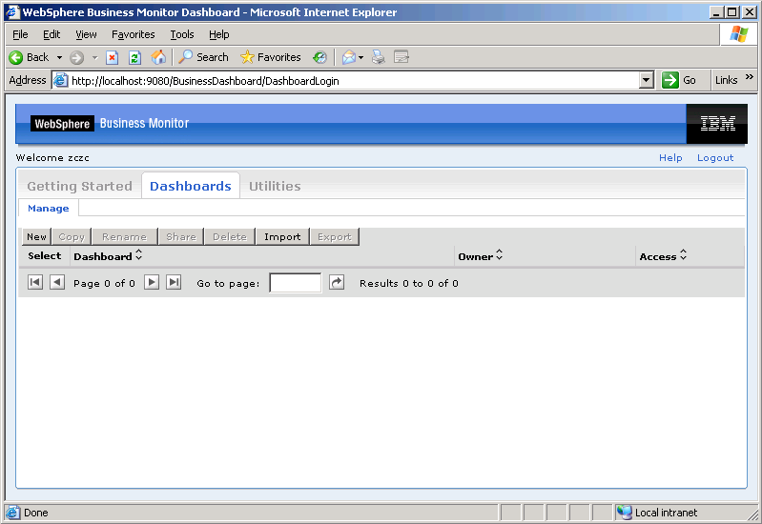The image size is (762, 524).
Task: Click the 'Welcome zczc' text
Action: pos(52,158)
